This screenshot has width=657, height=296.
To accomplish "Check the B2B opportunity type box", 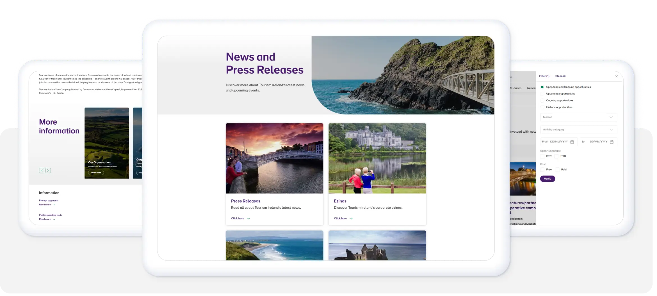I will point(556,156).
